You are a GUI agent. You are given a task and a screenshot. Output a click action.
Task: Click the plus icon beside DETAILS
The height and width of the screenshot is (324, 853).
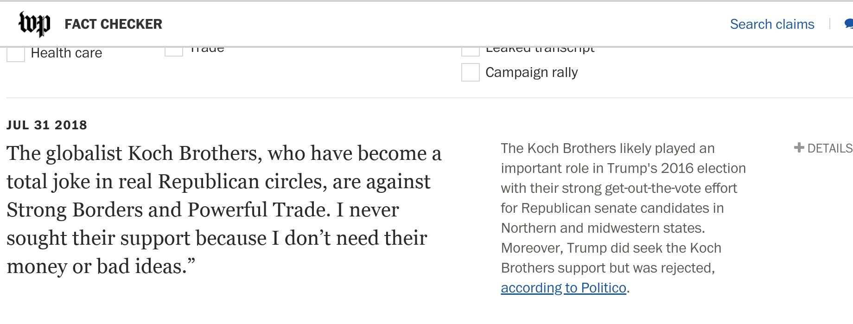click(x=799, y=148)
